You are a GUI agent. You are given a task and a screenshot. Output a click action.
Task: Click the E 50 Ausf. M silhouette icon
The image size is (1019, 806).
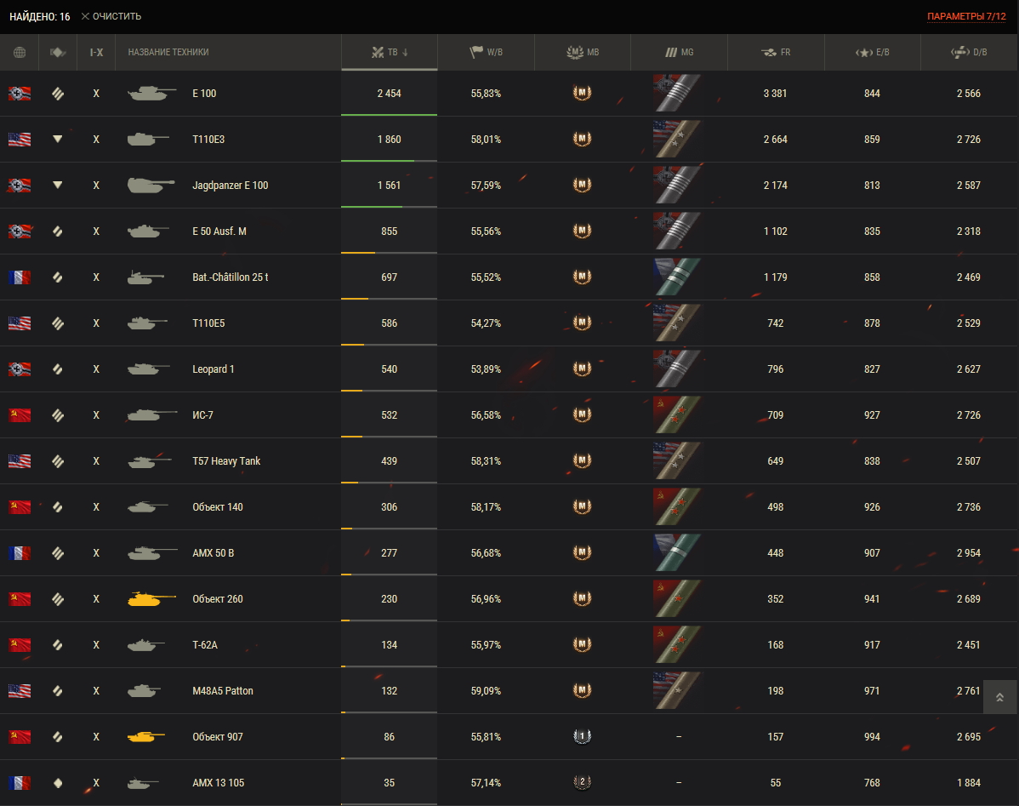tap(148, 231)
